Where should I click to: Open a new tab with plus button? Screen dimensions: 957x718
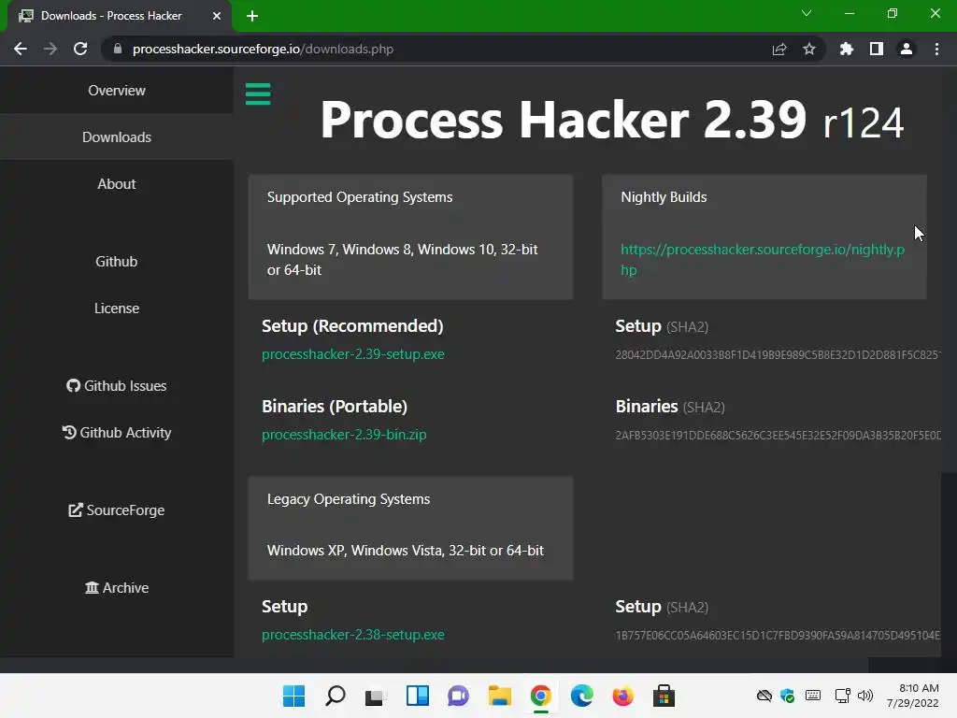(252, 16)
